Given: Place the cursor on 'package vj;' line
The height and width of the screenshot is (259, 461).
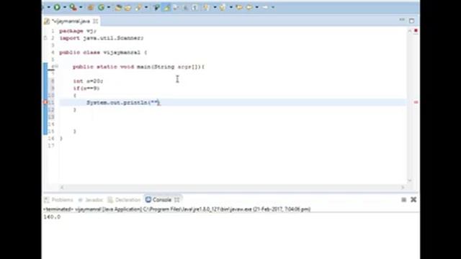Looking at the screenshot, I should [78, 31].
